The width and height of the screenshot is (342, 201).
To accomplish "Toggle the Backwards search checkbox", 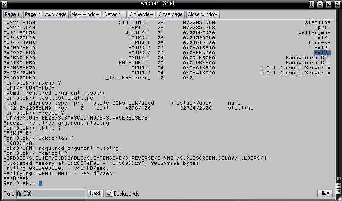I will point(109,193).
